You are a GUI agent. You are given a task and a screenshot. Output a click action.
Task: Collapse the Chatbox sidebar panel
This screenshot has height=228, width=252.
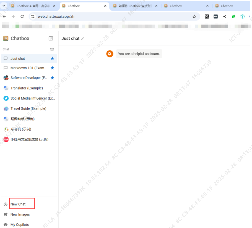click(x=51, y=38)
